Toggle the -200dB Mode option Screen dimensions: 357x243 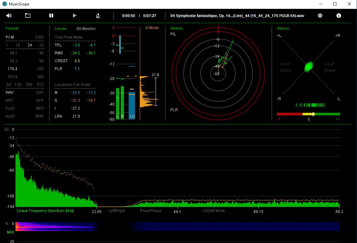(x=213, y=211)
